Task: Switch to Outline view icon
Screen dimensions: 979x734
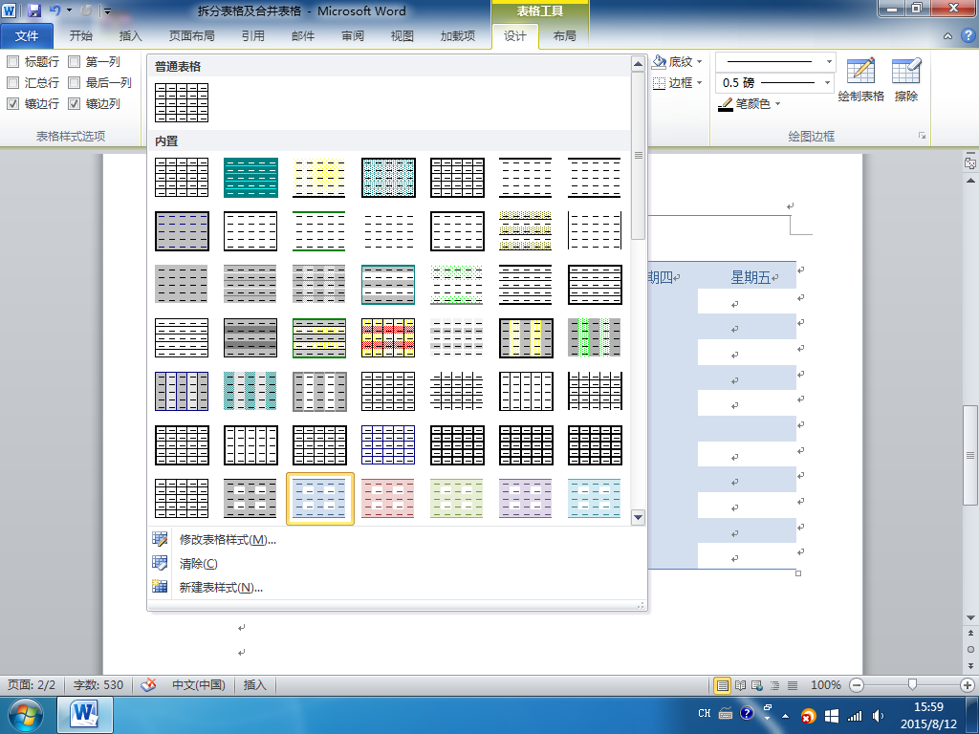Action: coord(774,685)
